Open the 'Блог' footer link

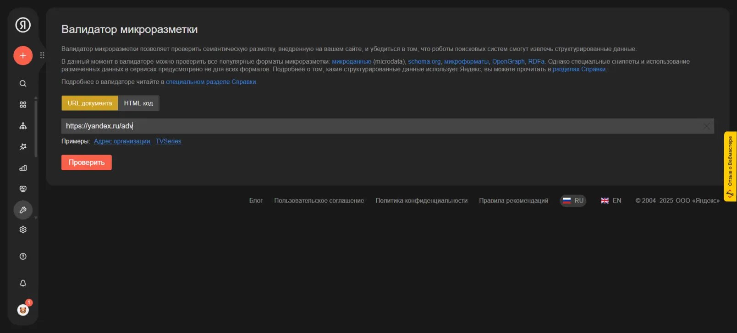pos(256,200)
